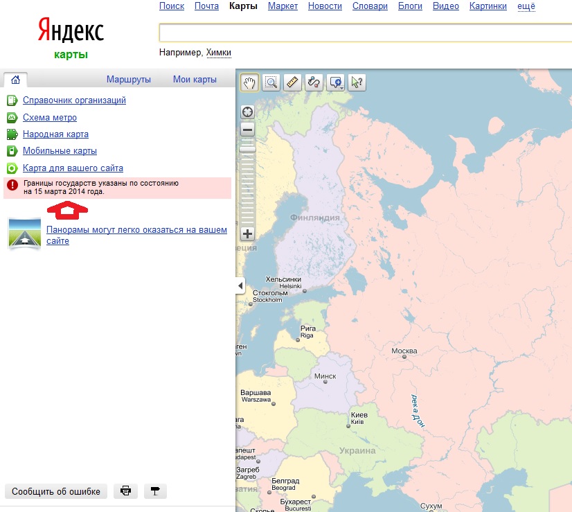Open Новости in top navigation

click(325, 6)
